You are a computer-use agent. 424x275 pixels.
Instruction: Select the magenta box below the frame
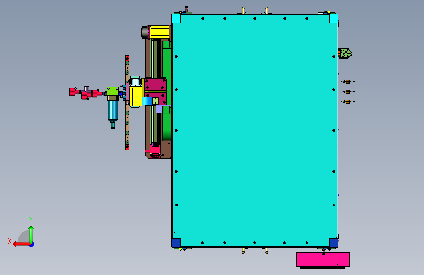323,259
